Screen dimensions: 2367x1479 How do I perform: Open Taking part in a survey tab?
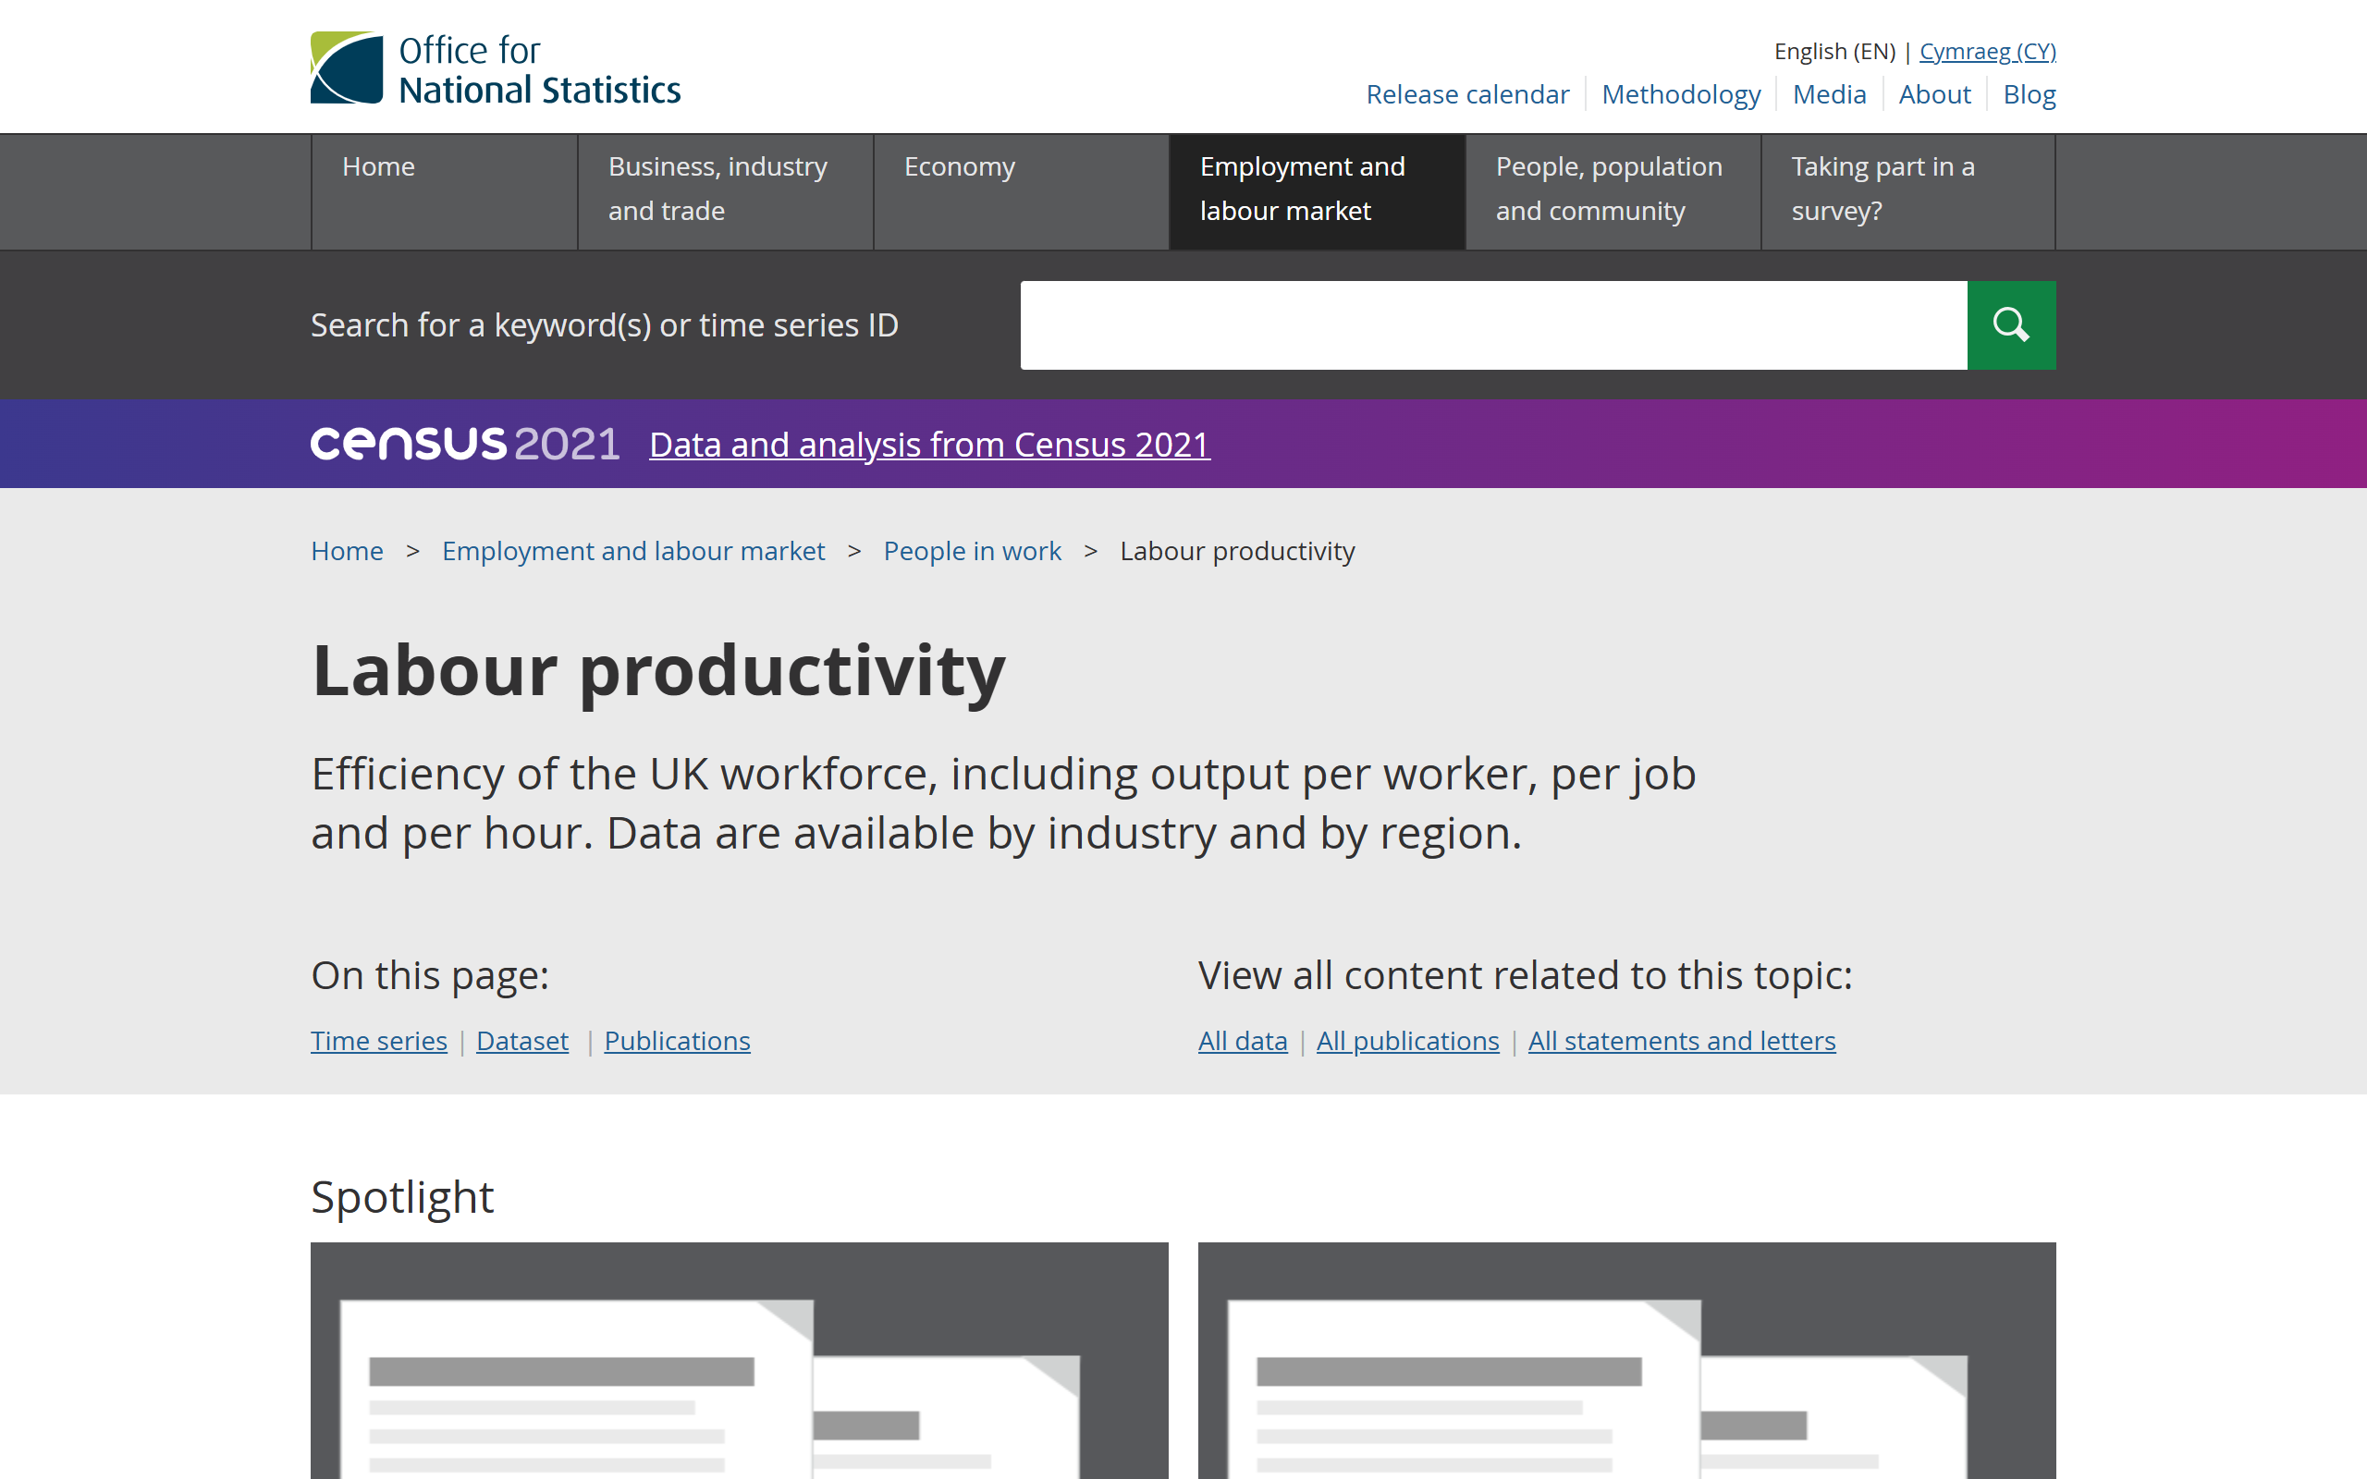1908,191
